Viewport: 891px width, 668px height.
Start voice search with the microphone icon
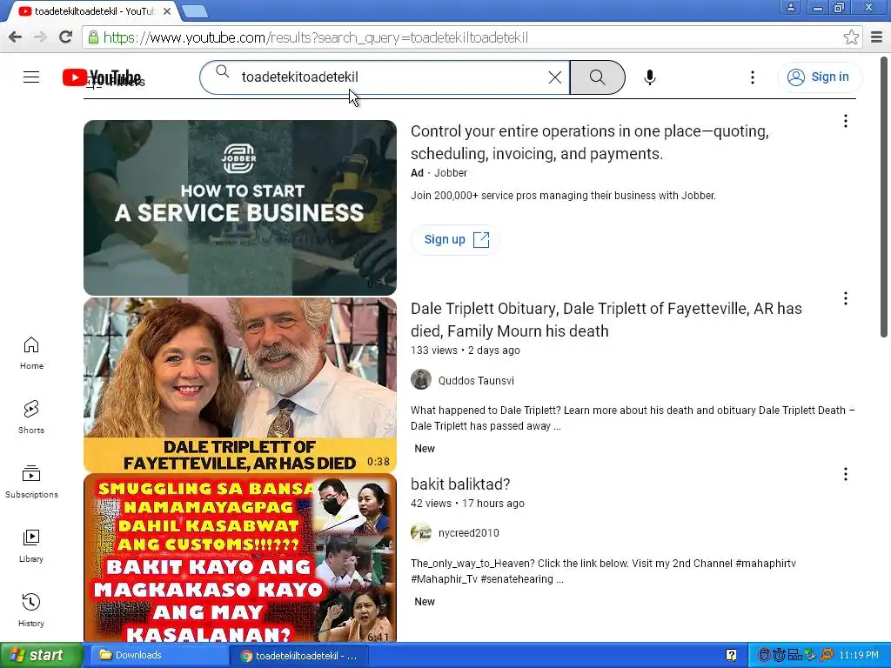[650, 77]
